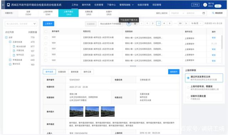The width and height of the screenshot is (228, 135).
Task: Open the third case photo thumbnail
Action: coord(108,112)
